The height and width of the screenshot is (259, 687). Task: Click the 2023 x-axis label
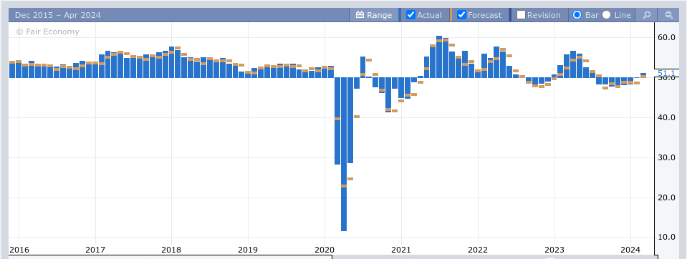pyautogui.click(x=554, y=250)
